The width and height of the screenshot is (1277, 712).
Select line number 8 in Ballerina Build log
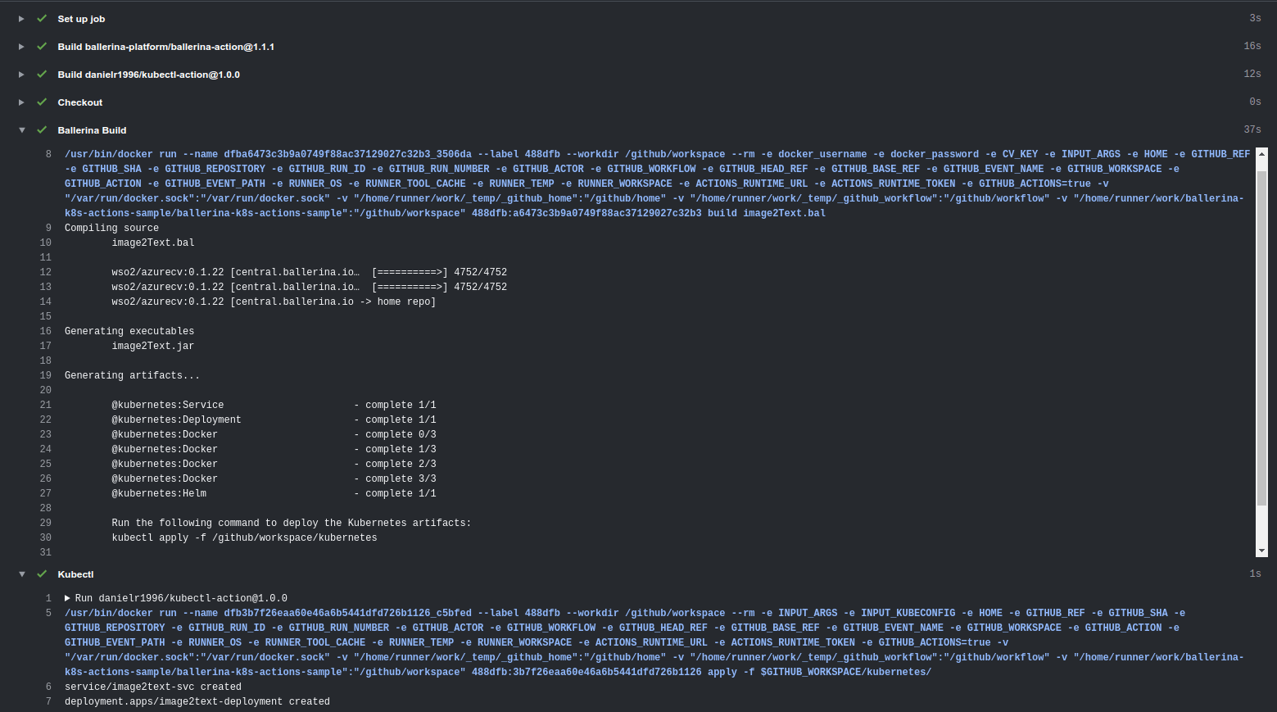click(x=48, y=154)
